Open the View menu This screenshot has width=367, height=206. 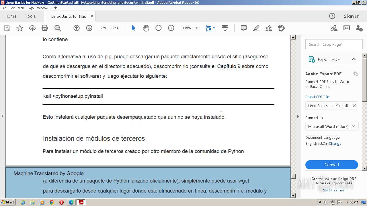click(21, 8)
